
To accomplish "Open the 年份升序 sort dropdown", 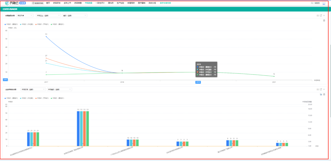I will 25,16.
